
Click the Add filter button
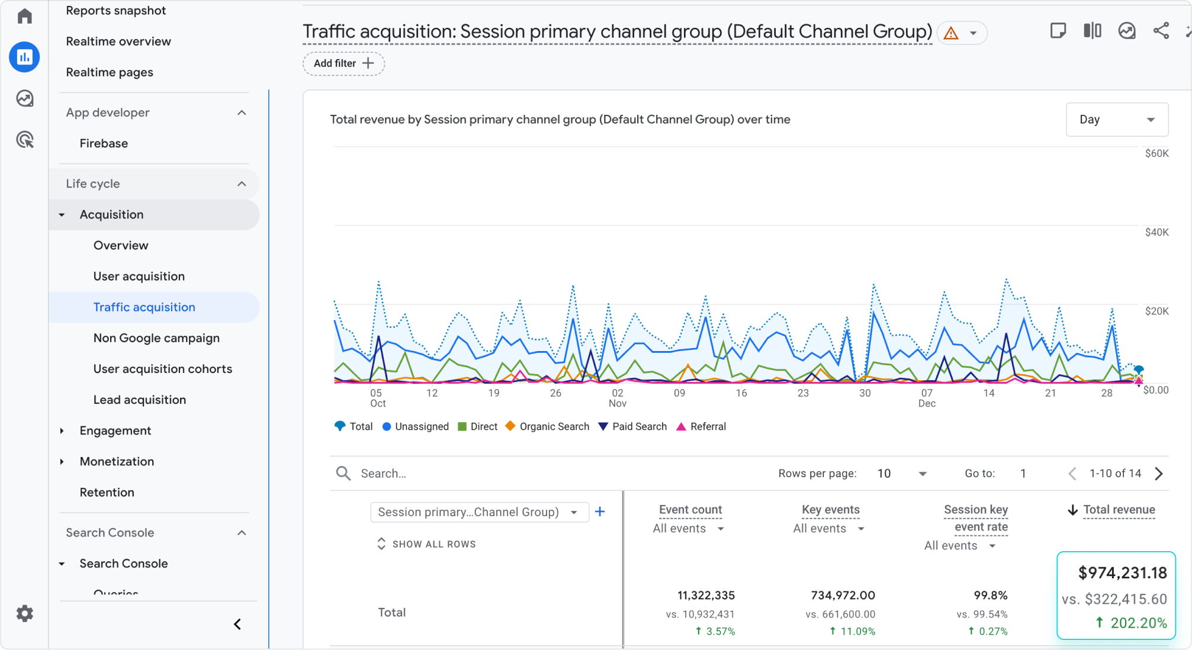pos(343,63)
